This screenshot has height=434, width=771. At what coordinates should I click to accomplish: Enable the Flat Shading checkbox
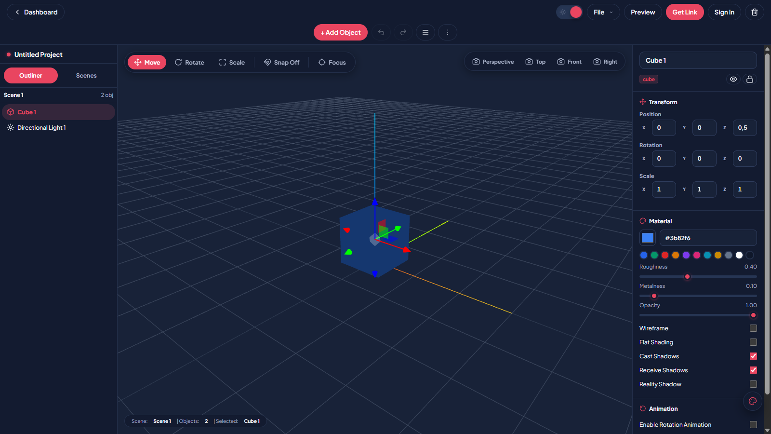click(753, 342)
